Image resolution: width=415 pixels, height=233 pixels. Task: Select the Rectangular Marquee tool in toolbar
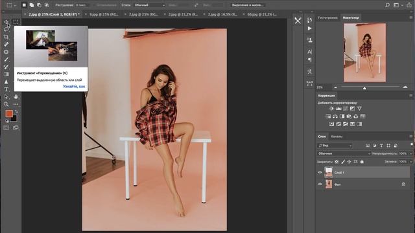pos(16,22)
